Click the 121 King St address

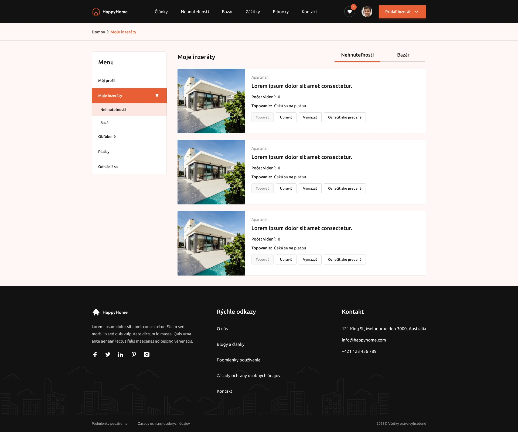(384, 329)
